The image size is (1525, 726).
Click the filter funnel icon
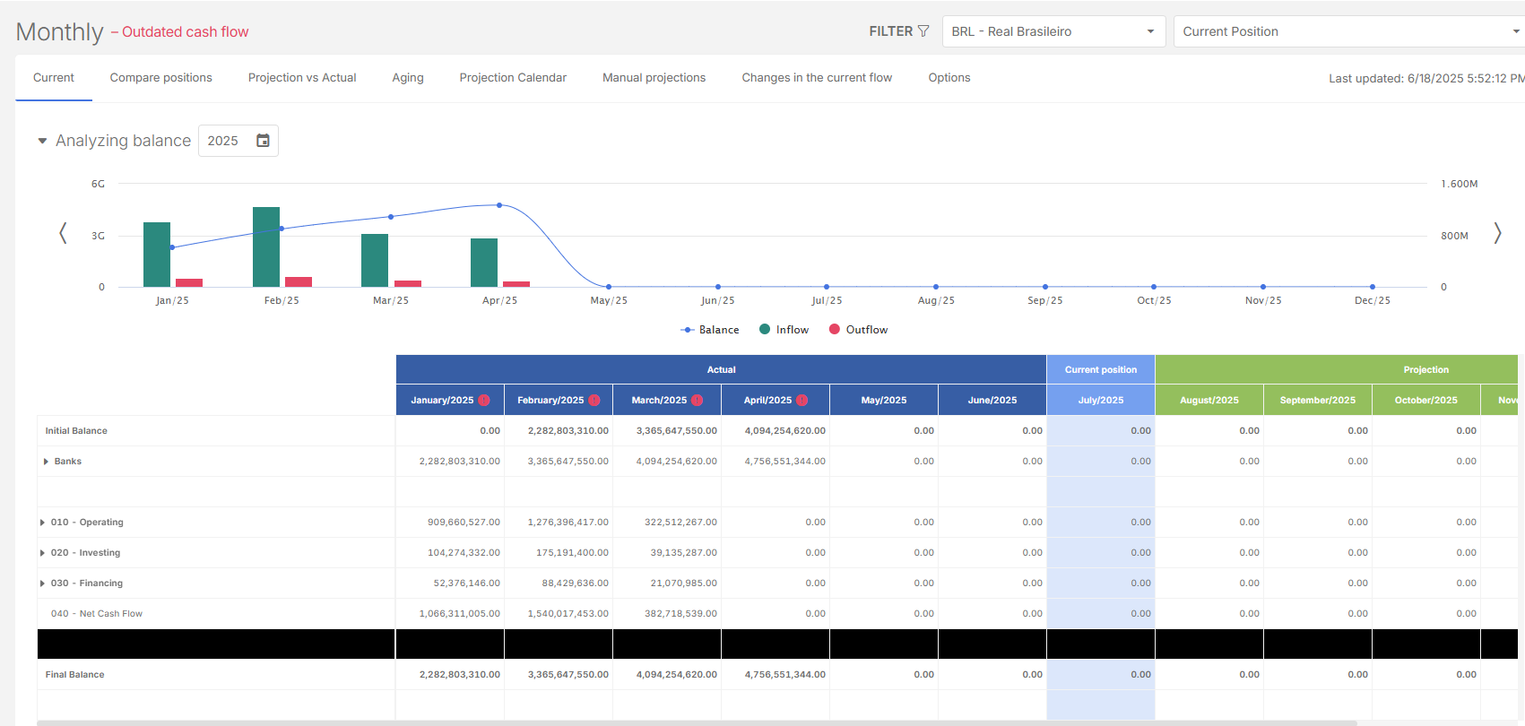[x=923, y=31]
